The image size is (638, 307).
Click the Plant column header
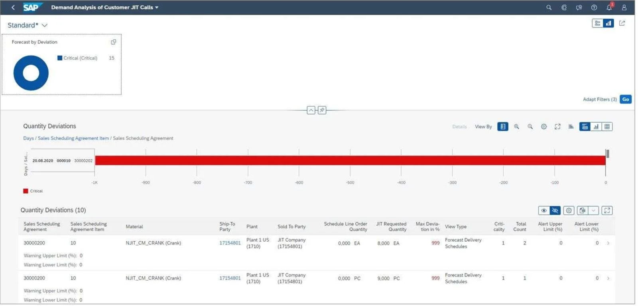tap(252, 227)
